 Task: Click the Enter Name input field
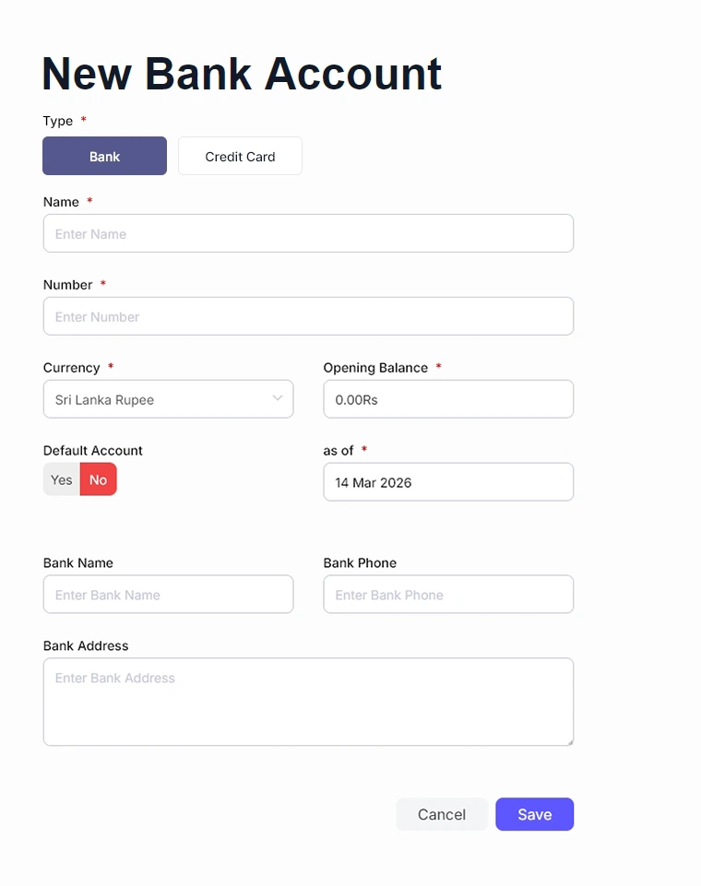308,233
